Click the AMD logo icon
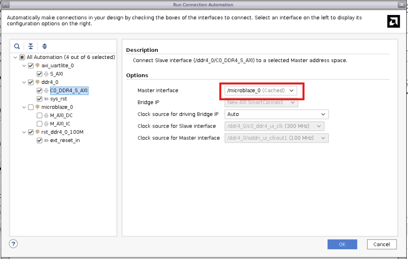Image resolution: width=408 pixels, height=259 pixels. 393,22
